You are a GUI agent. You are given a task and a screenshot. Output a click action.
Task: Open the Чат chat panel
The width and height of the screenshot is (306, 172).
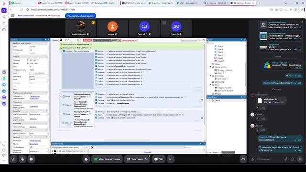(159, 159)
